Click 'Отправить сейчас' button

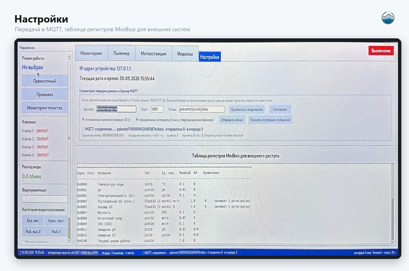232,120
